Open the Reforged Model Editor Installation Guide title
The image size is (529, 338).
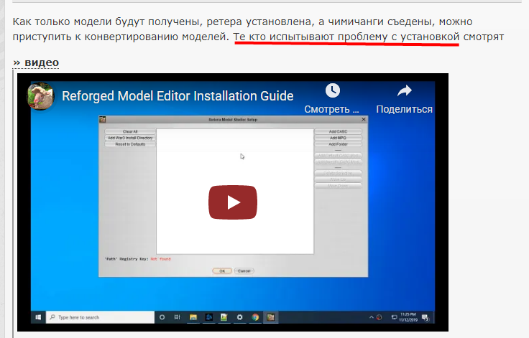[178, 96]
